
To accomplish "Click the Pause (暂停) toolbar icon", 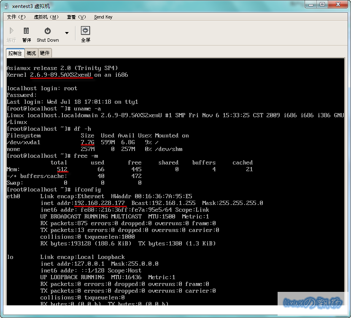I will [27, 31].
